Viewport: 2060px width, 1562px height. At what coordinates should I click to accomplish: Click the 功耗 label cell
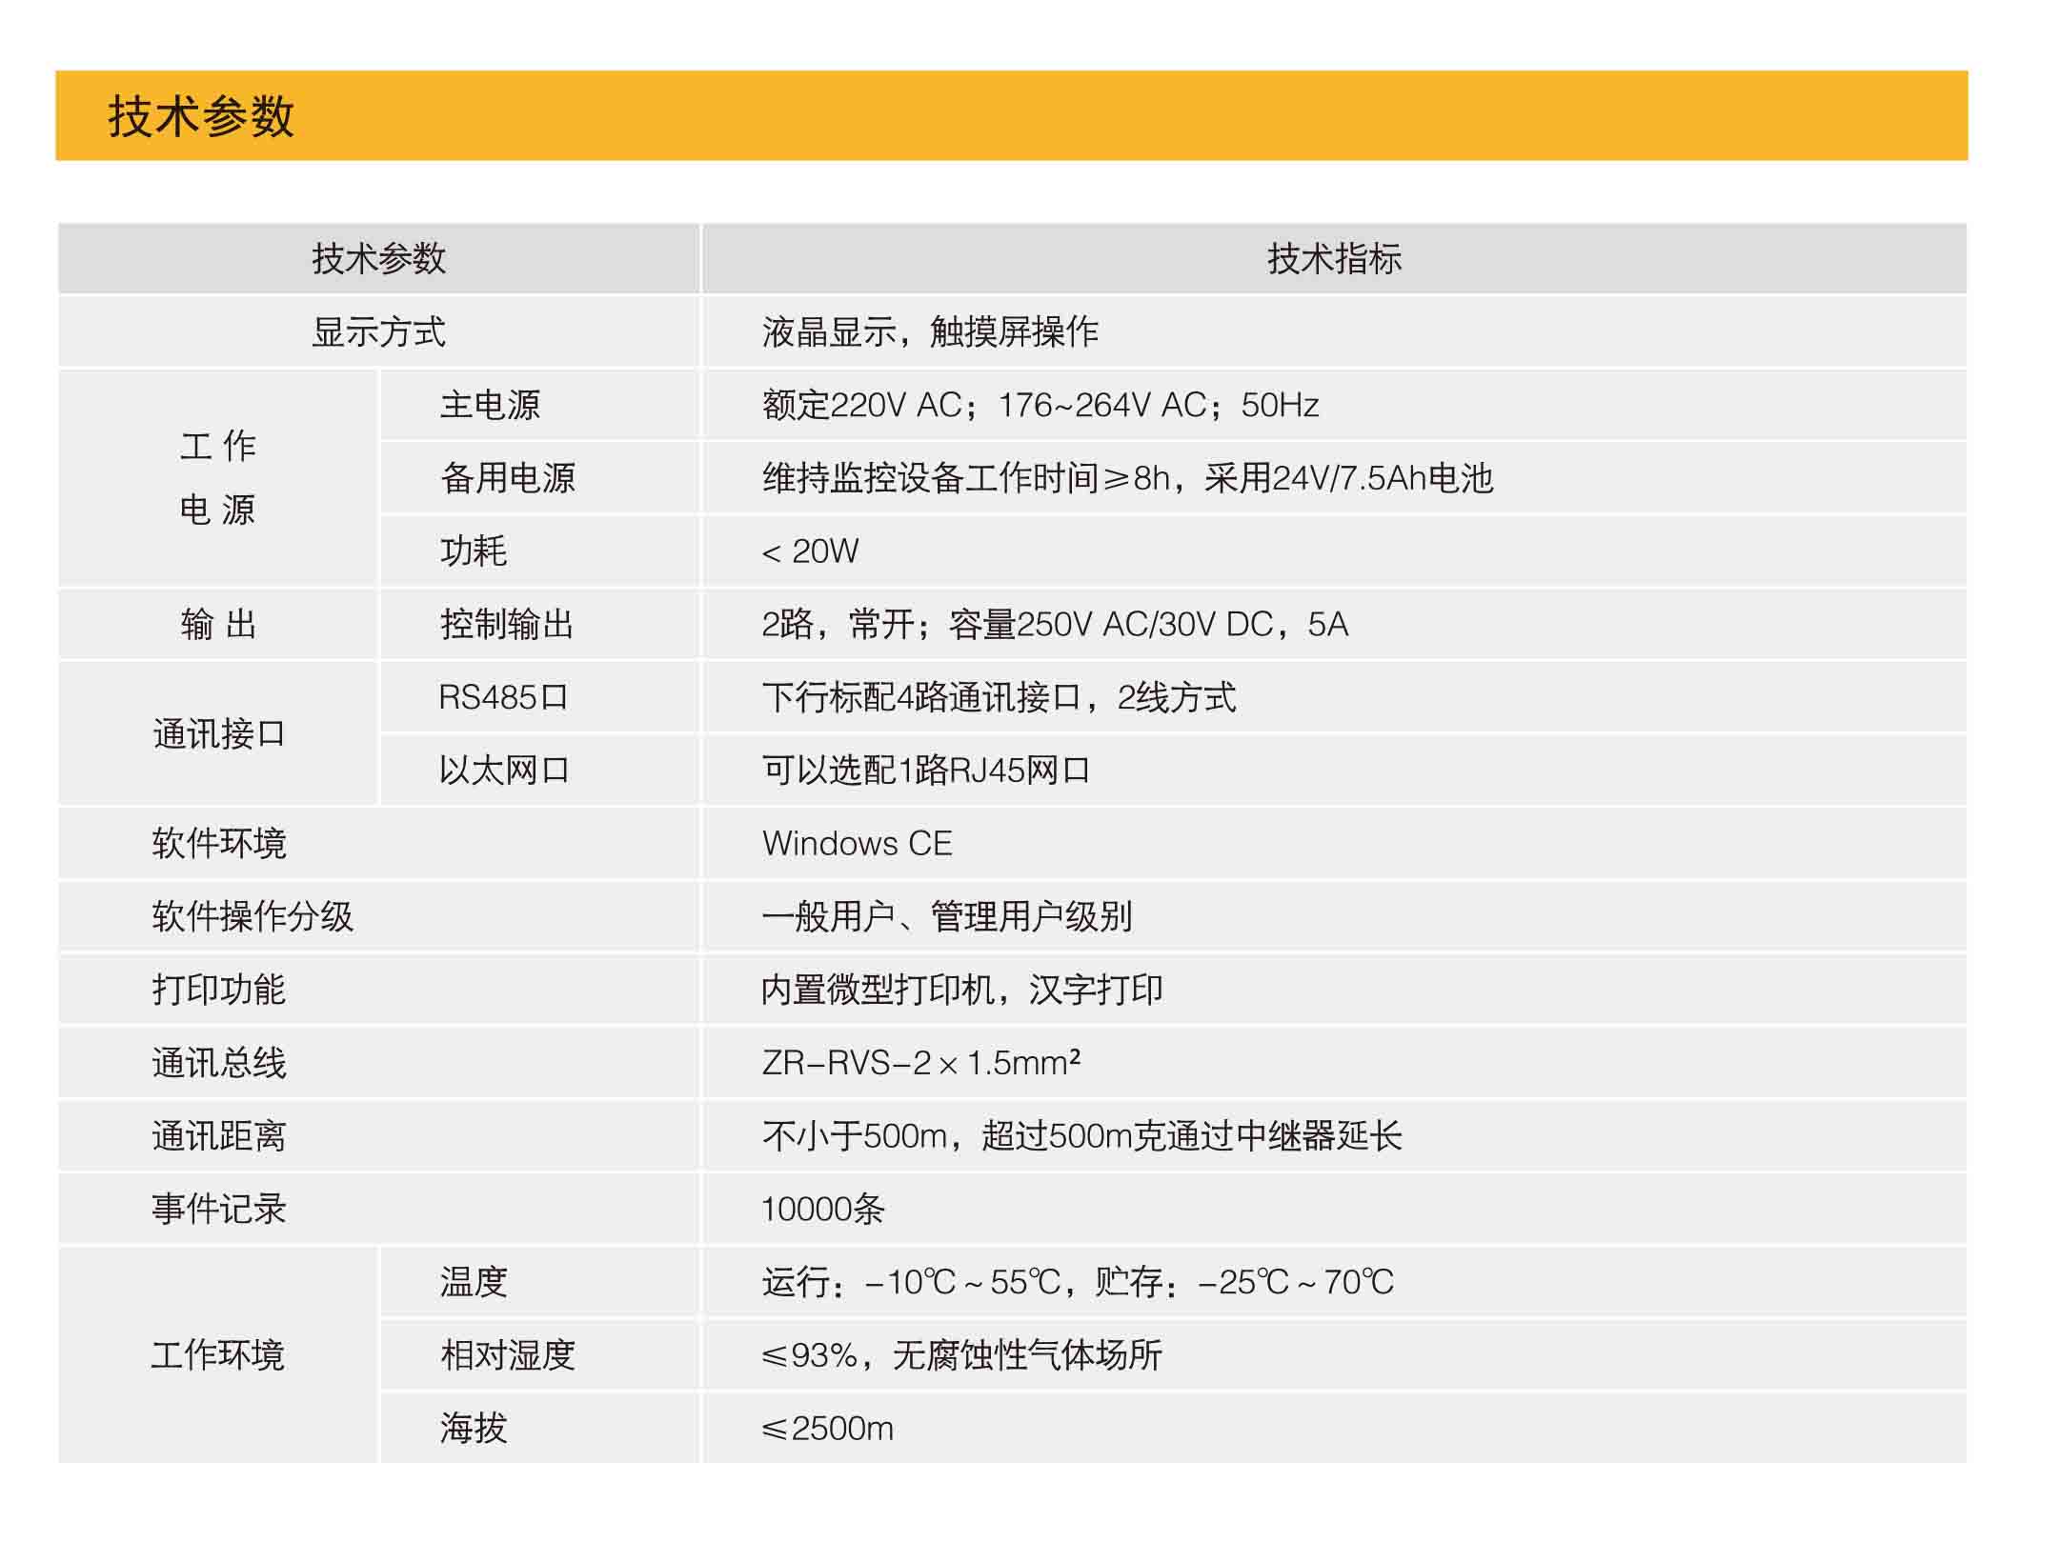(x=473, y=551)
